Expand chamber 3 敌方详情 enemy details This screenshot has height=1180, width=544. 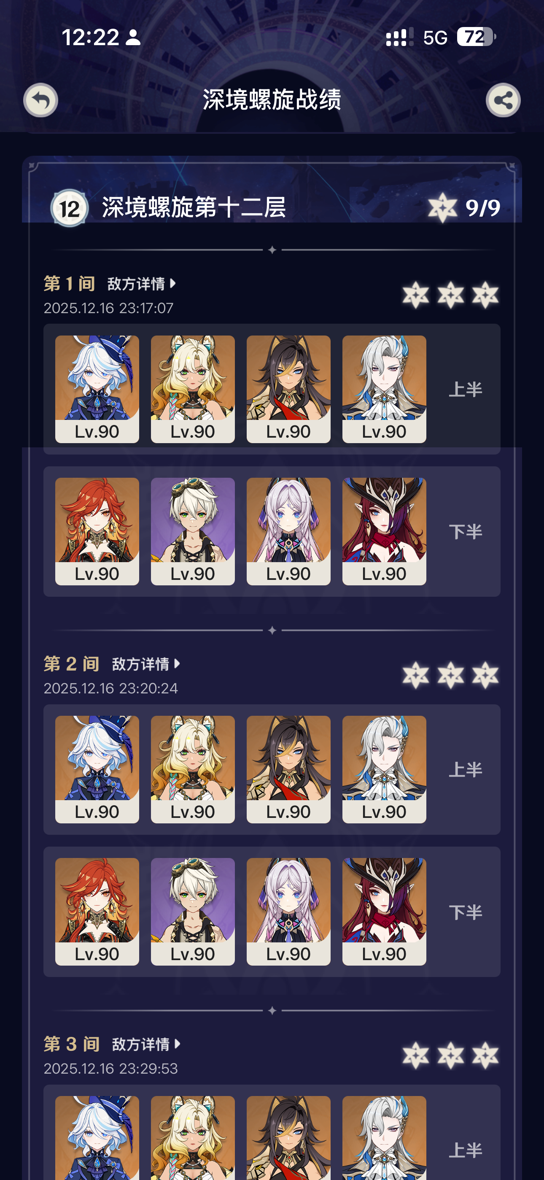146,1045
